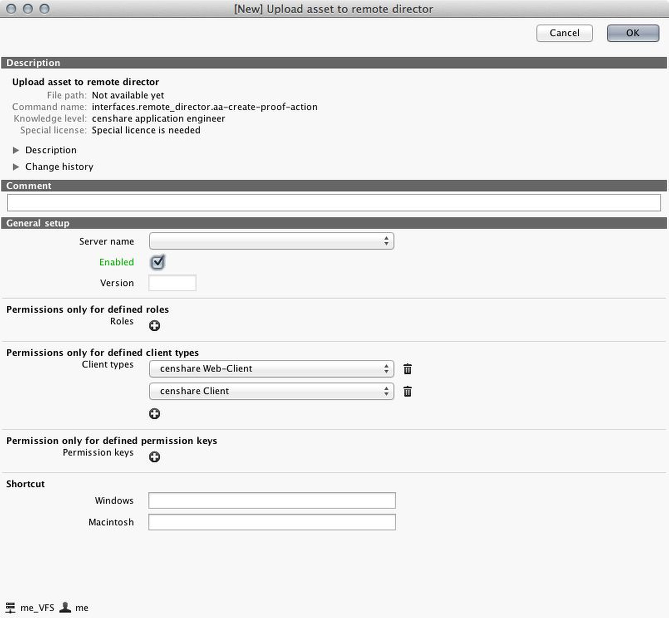This screenshot has height=618, width=669.
Task: Click into the Comment text field
Action: click(334, 203)
